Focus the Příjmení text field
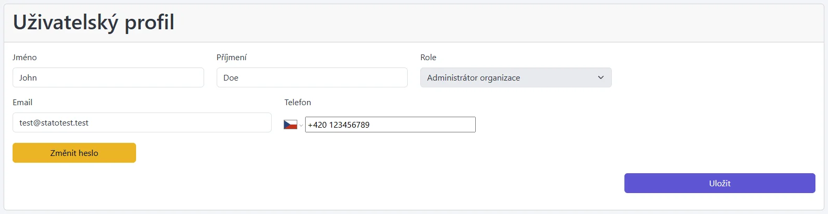The width and height of the screenshot is (828, 214). point(311,77)
